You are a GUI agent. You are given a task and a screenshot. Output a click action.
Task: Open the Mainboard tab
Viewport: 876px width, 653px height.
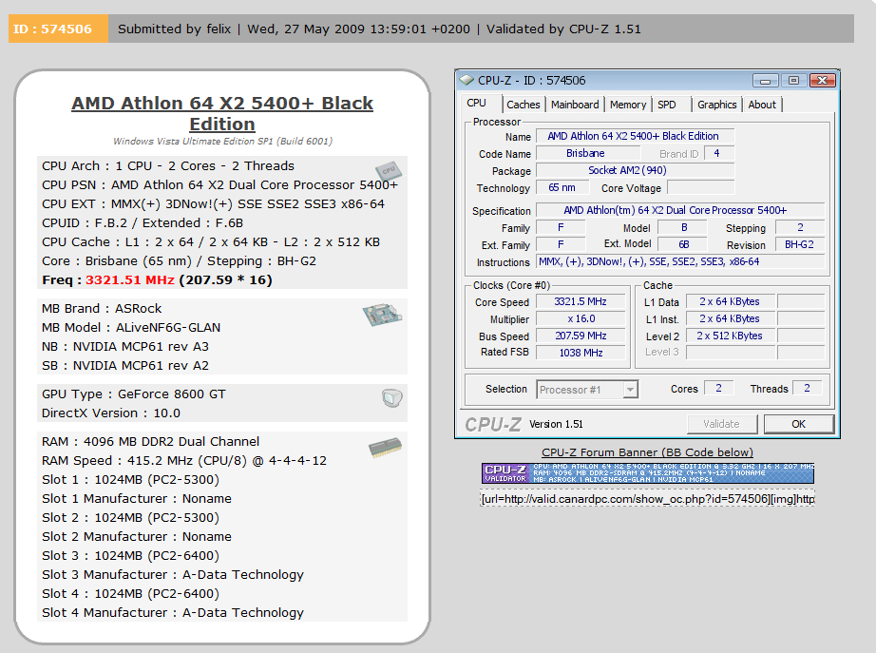[x=575, y=105]
